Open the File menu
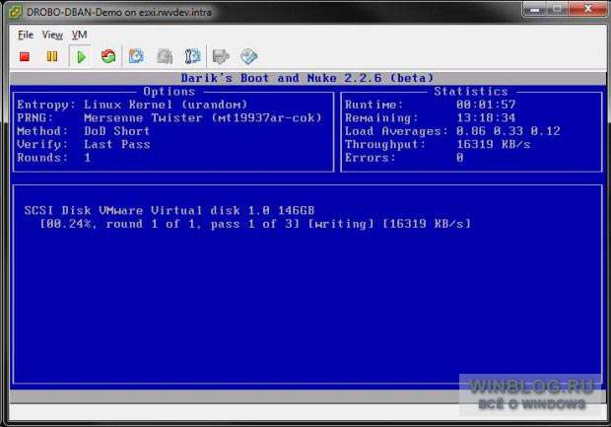Image resolution: width=611 pixels, height=427 pixels. [x=26, y=35]
